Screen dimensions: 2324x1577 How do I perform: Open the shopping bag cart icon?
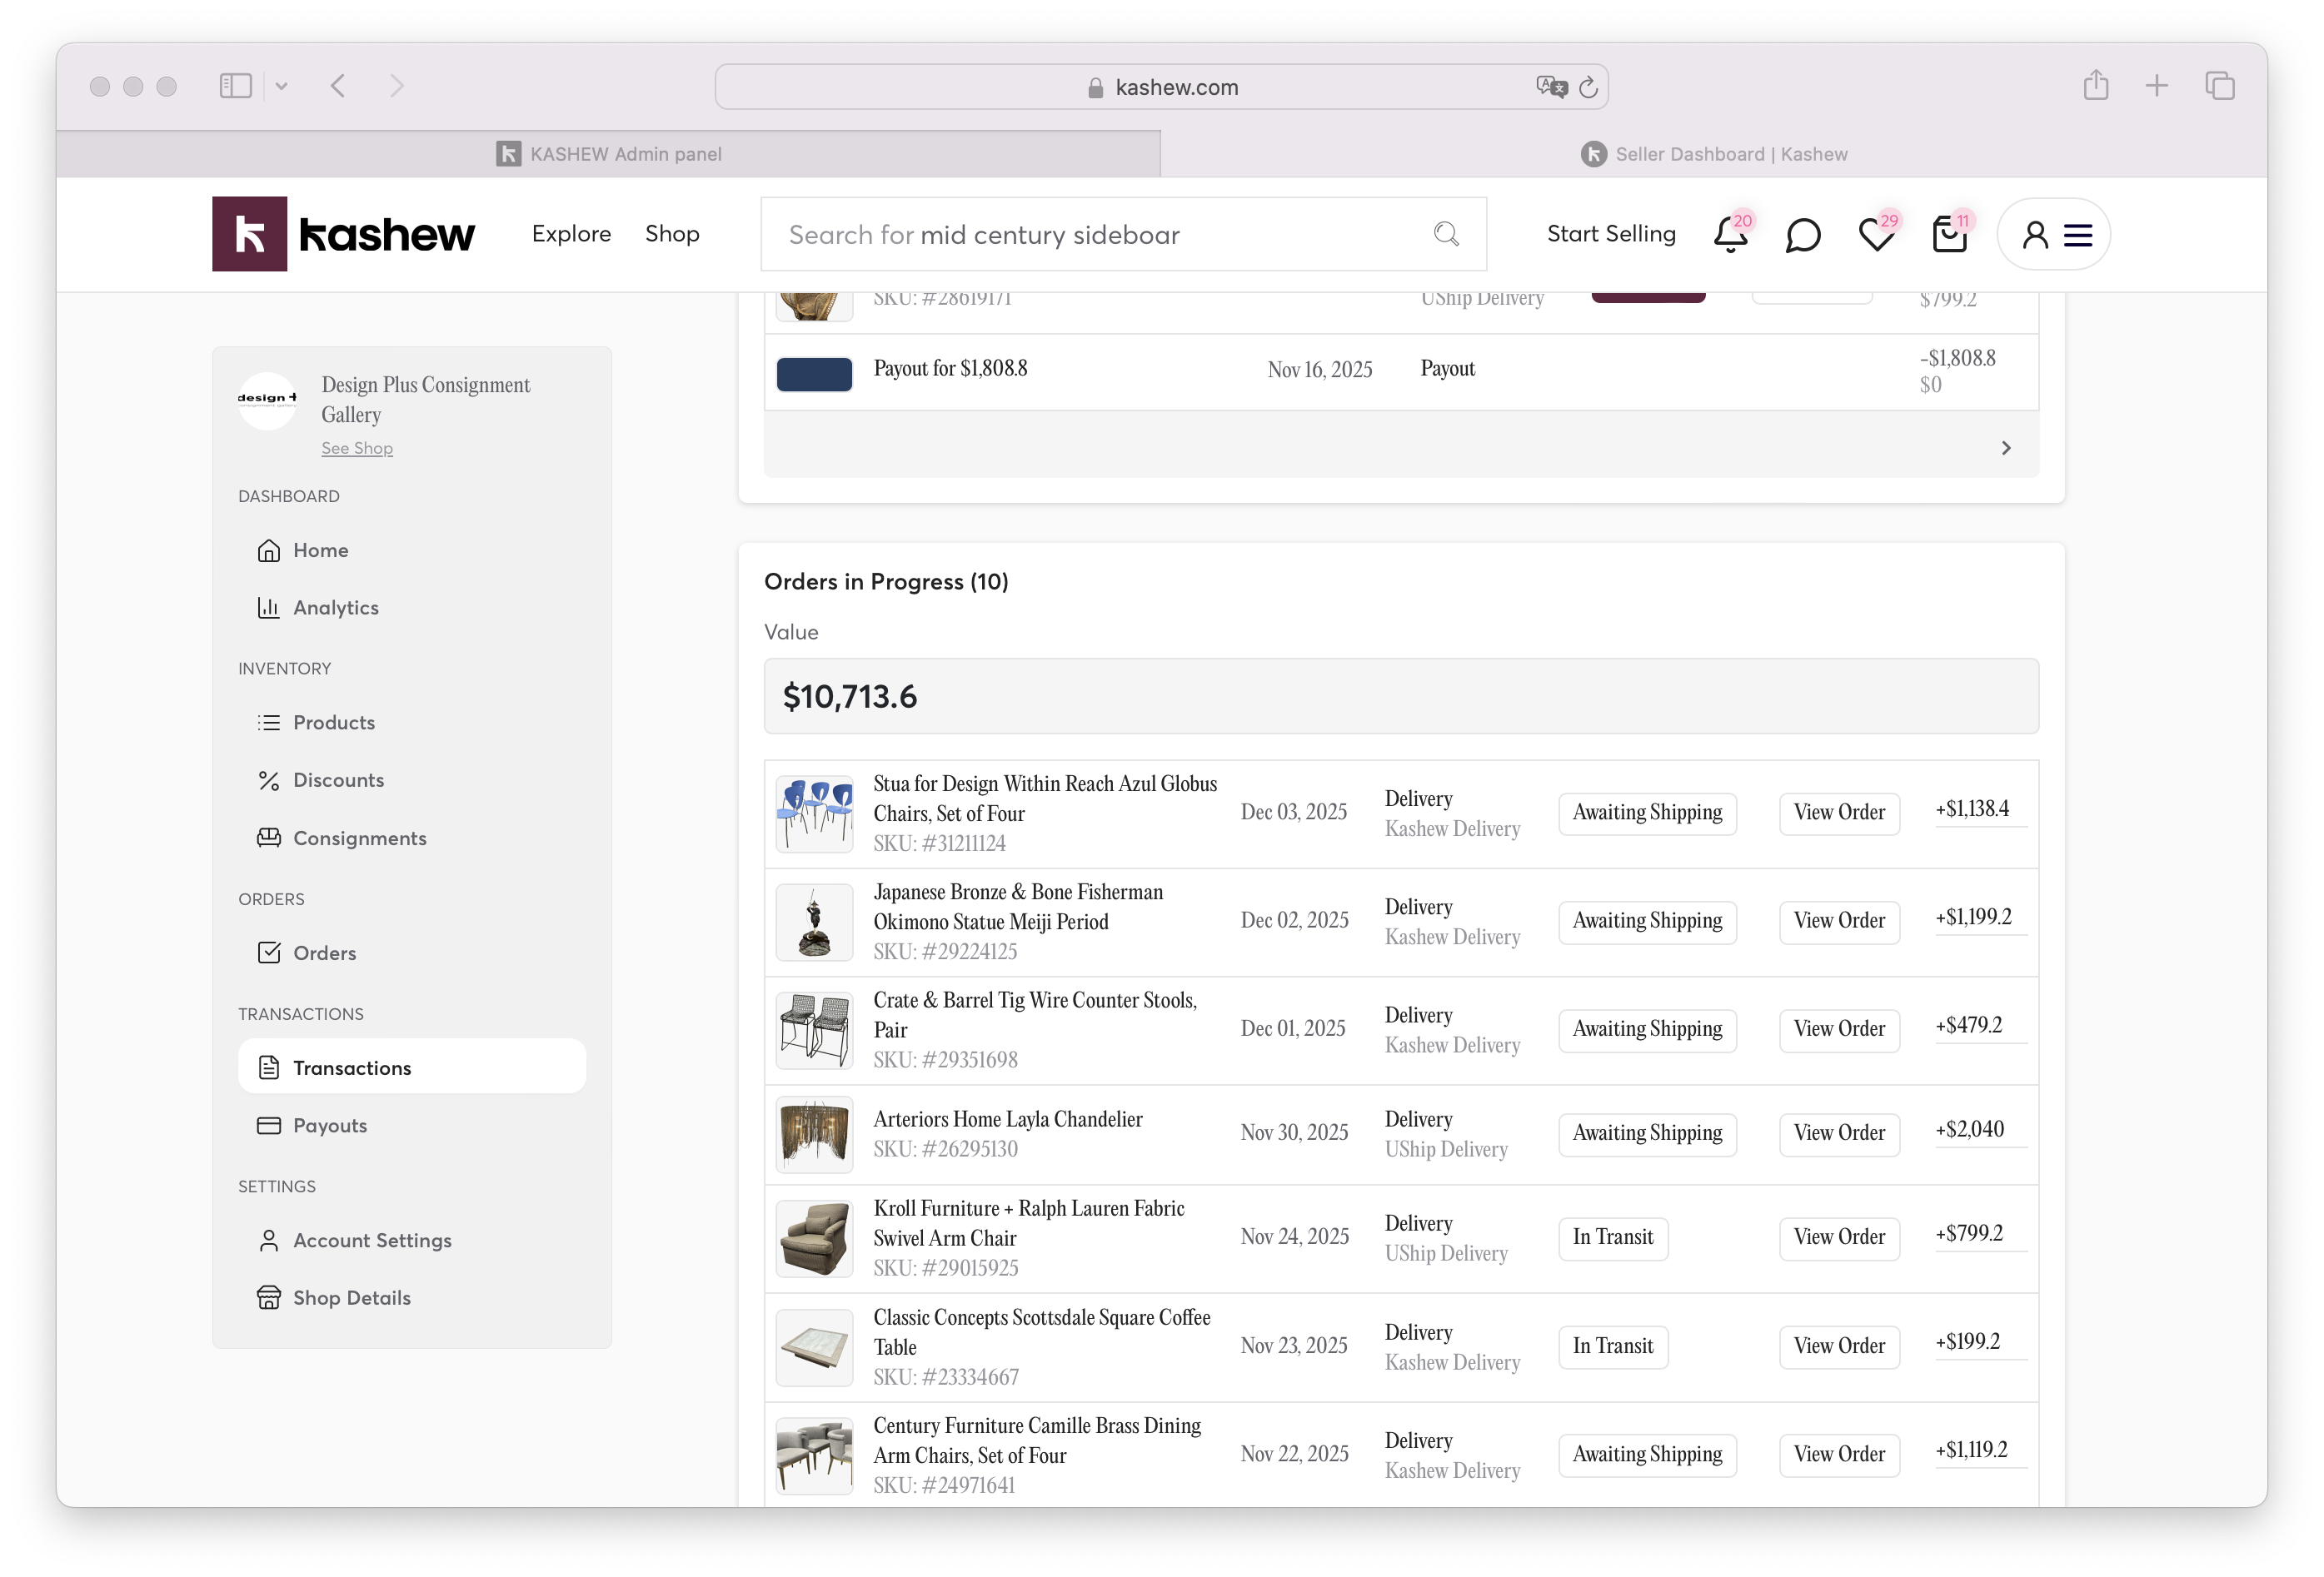pos(1949,236)
